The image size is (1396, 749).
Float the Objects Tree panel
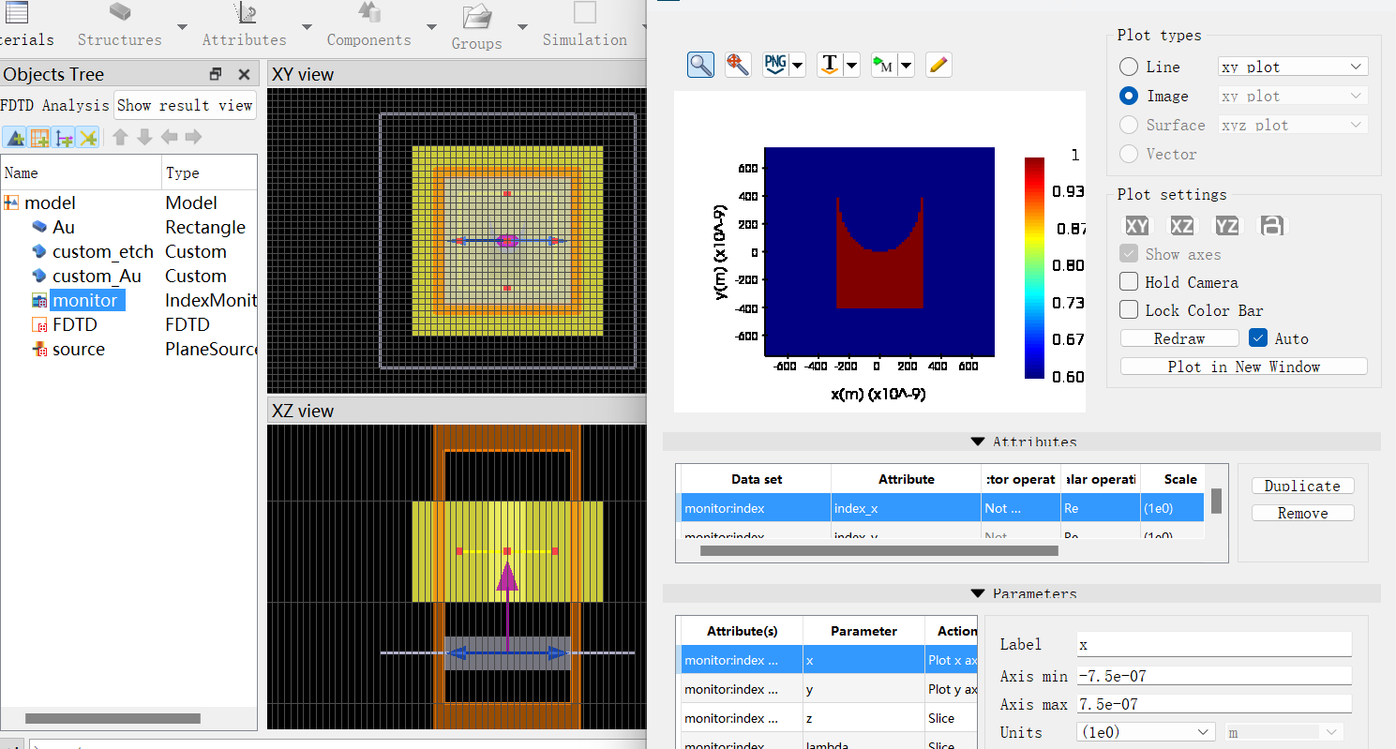click(x=216, y=74)
